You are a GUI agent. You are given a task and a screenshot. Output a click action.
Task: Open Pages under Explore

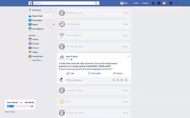pyautogui.click(x=35, y=52)
